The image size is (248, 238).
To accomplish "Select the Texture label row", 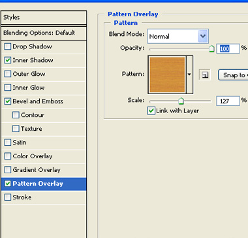I will (x=31, y=129).
